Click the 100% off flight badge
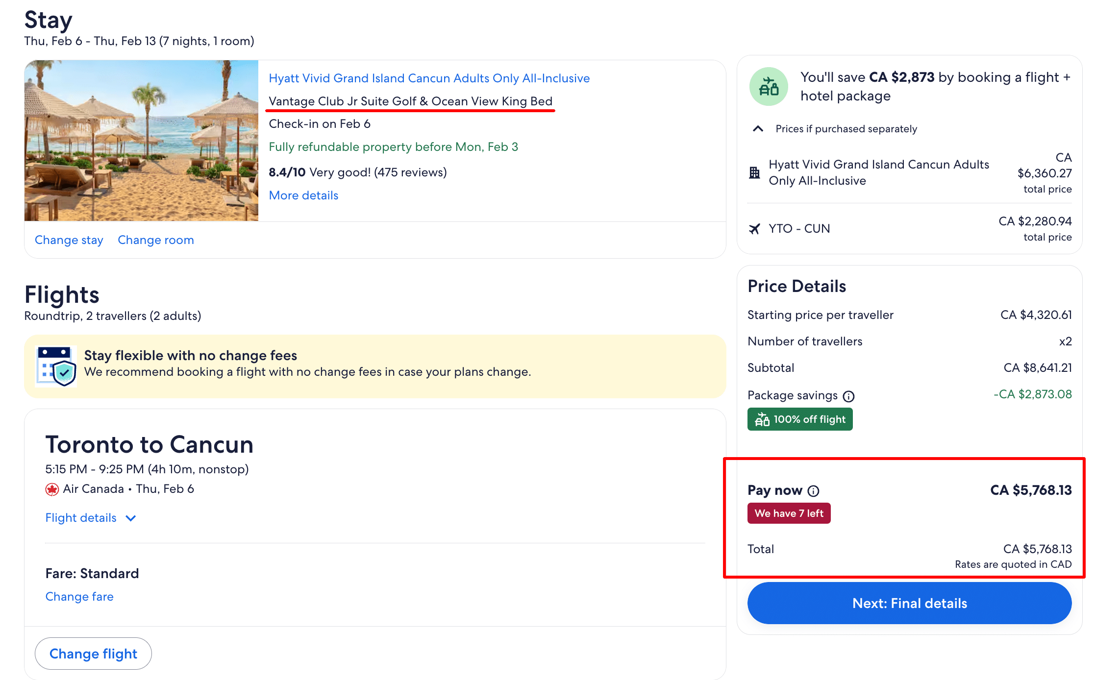This screenshot has height=680, width=1095. pos(799,419)
